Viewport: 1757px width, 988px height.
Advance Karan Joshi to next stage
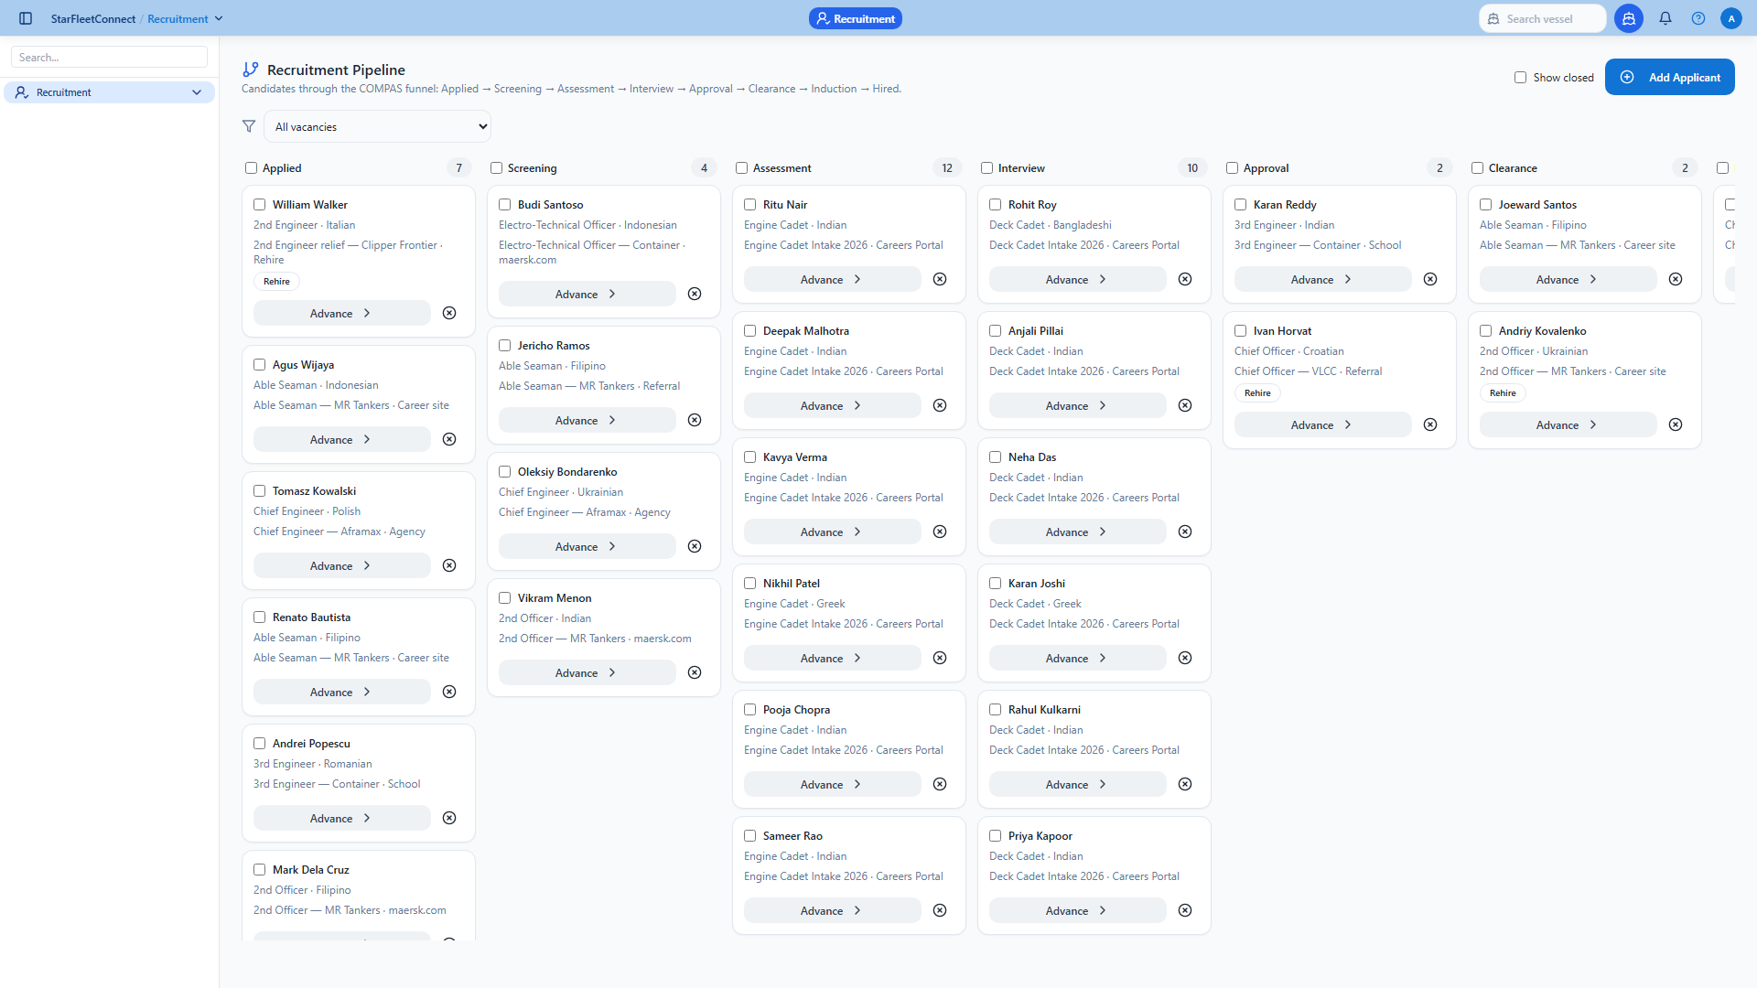pyautogui.click(x=1077, y=658)
